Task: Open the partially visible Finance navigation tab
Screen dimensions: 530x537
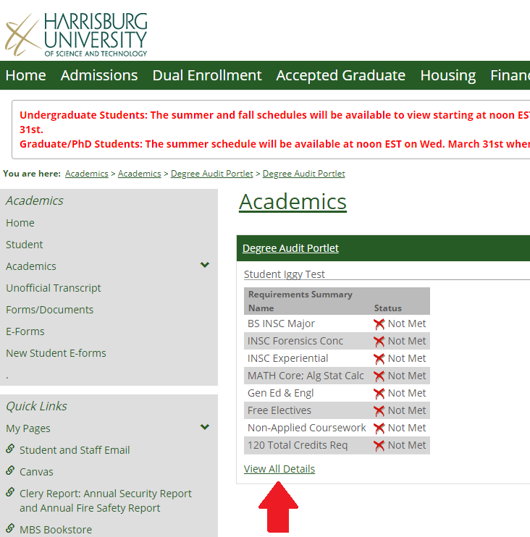Action: [510, 75]
